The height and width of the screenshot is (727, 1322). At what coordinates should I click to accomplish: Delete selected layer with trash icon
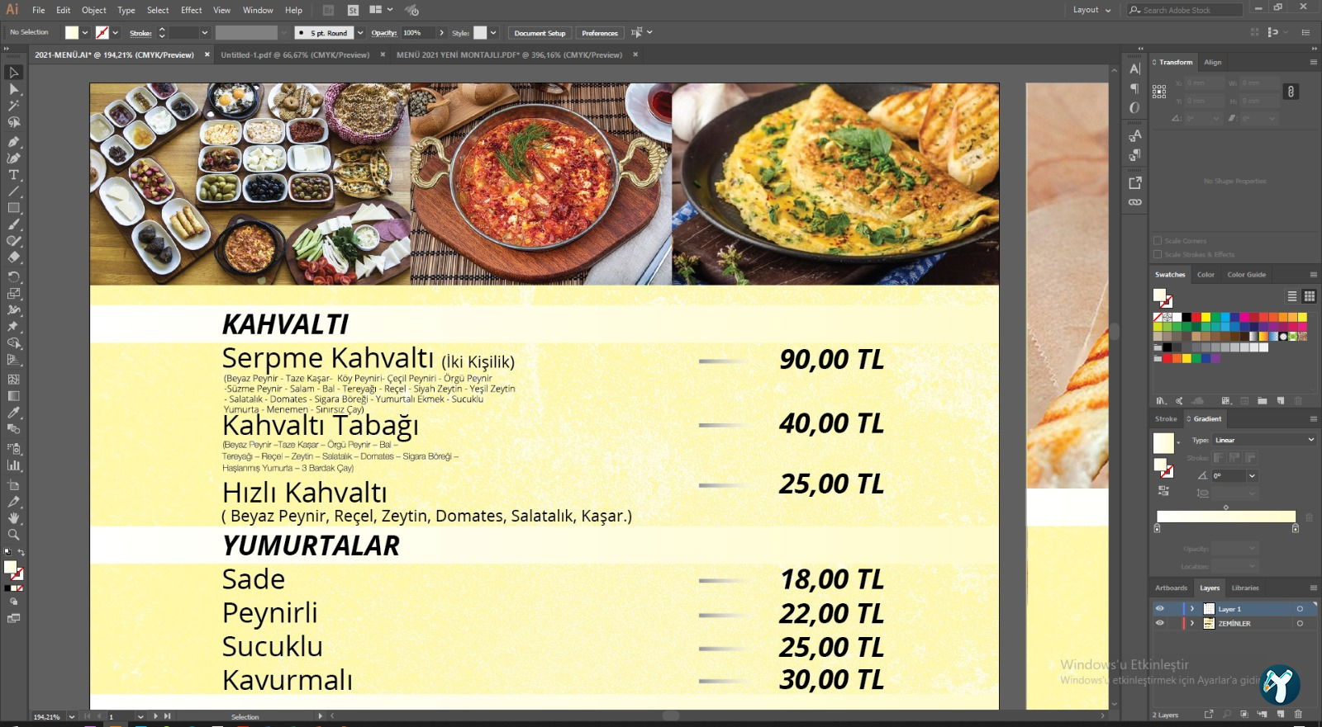click(1298, 714)
